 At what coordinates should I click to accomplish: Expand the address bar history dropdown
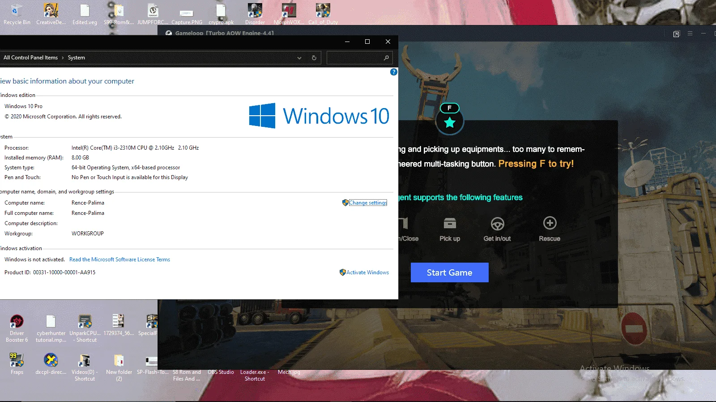[299, 58]
